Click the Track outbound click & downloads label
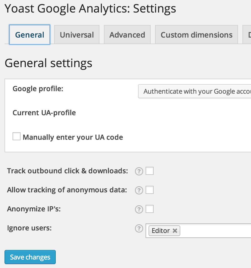The width and height of the screenshot is (251, 268). tap(68, 171)
